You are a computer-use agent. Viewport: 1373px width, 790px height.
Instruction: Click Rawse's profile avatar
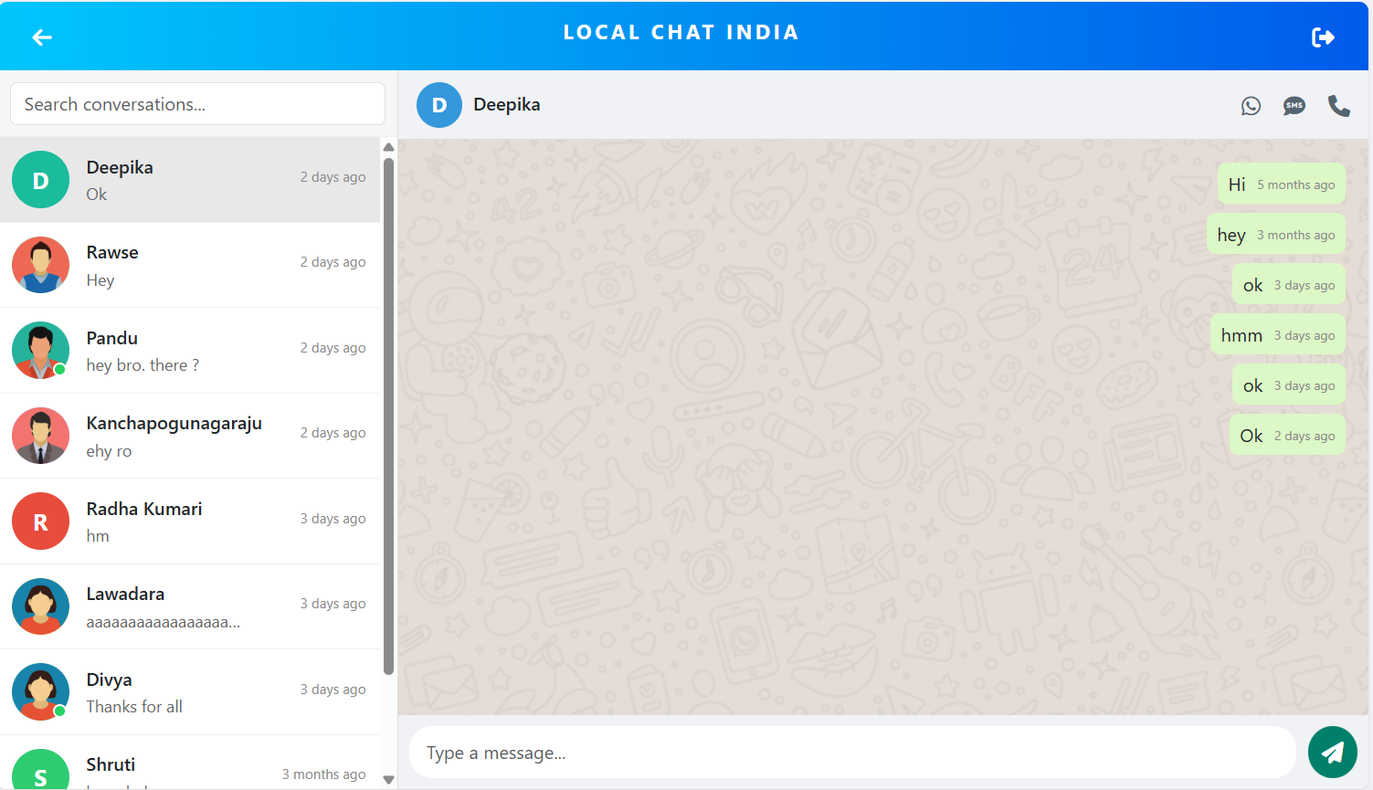click(40, 265)
